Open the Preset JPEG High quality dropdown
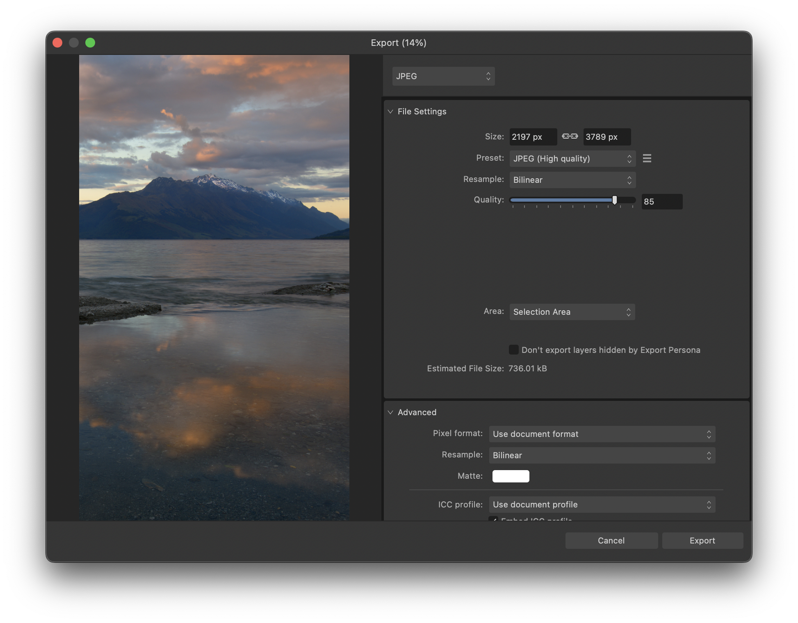This screenshot has height=623, width=798. coord(572,159)
